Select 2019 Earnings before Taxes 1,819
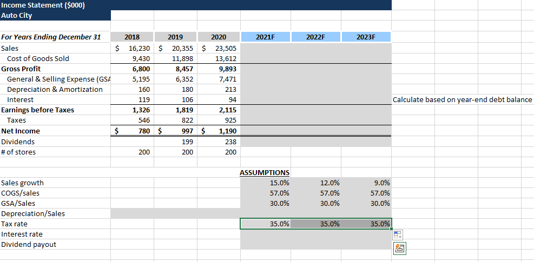The image size is (534, 262). pos(175,110)
